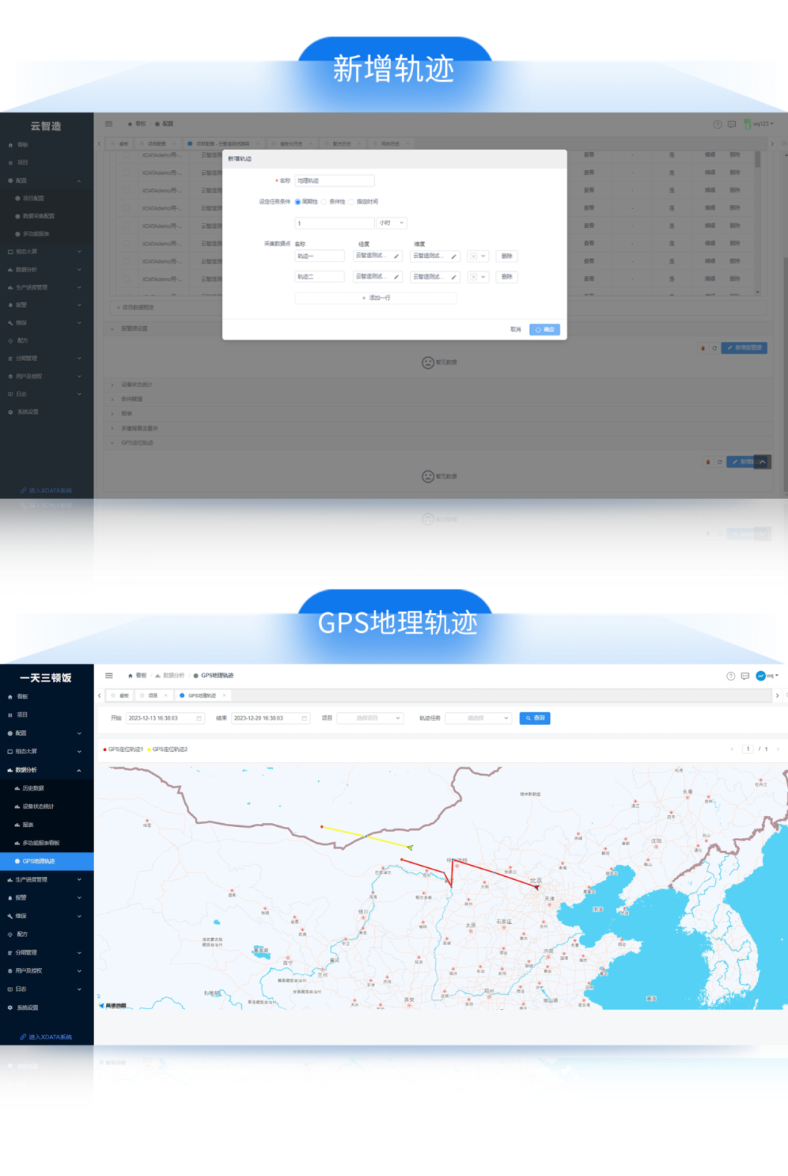
Task: Open small dropdown in 轨迹一 row
Action: tap(479, 256)
